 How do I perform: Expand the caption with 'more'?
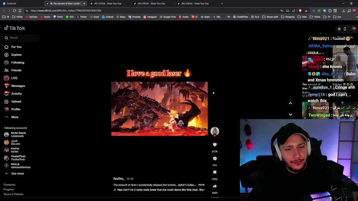click(201, 185)
